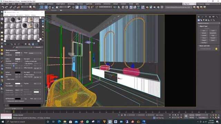The width and height of the screenshot is (221, 124).
Task: Activate the Select and Scale tool
Action: 54,7
